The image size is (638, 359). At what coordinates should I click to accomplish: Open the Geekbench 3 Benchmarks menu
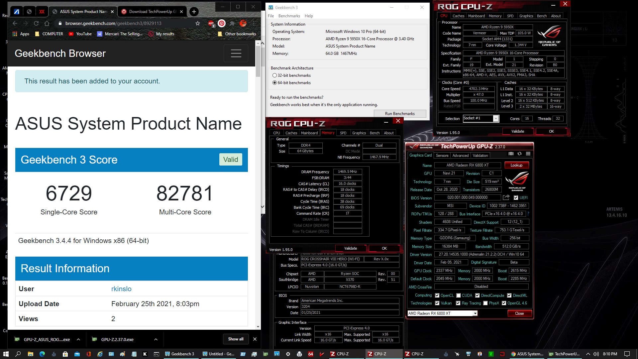pos(289,16)
